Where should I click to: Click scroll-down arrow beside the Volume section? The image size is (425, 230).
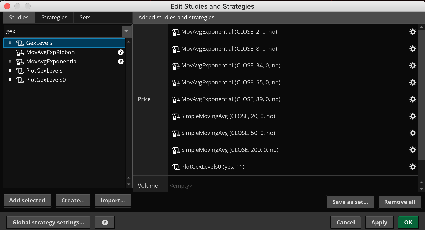(421, 189)
